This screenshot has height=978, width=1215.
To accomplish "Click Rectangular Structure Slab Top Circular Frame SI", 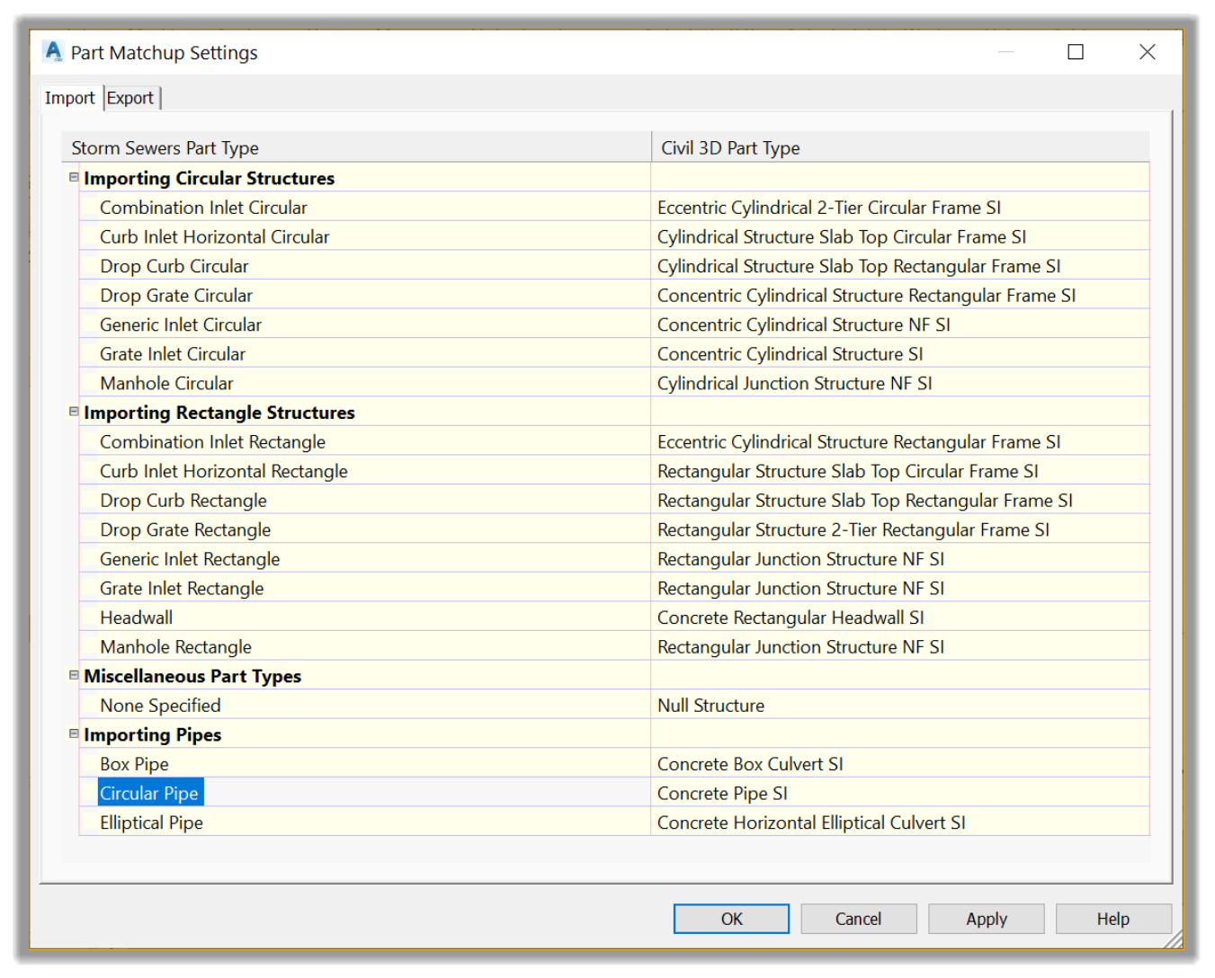I will [900, 471].
